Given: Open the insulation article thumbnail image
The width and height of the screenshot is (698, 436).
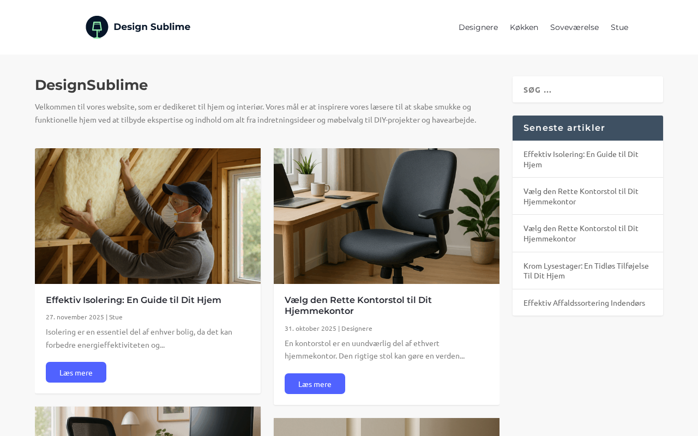Looking at the screenshot, I should point(148,216).
